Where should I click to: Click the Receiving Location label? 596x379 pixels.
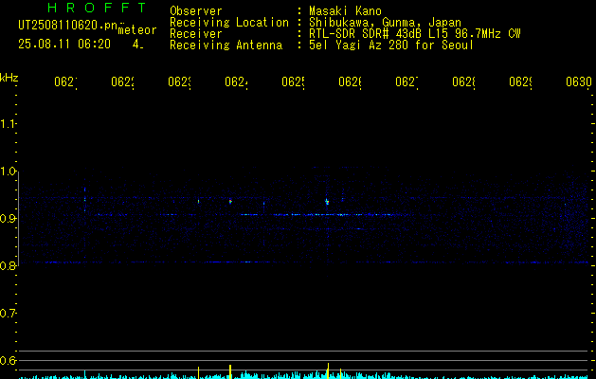pyautogui.click(x=229, y=23)
